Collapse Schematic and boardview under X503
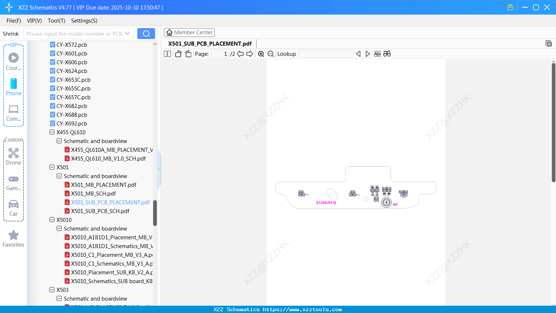Viewport: 556px width, 313px height. [59, 298]
